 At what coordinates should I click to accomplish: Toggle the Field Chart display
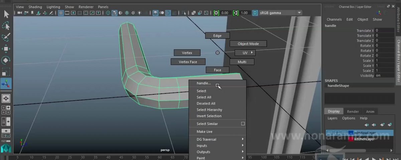coord(86,13)
